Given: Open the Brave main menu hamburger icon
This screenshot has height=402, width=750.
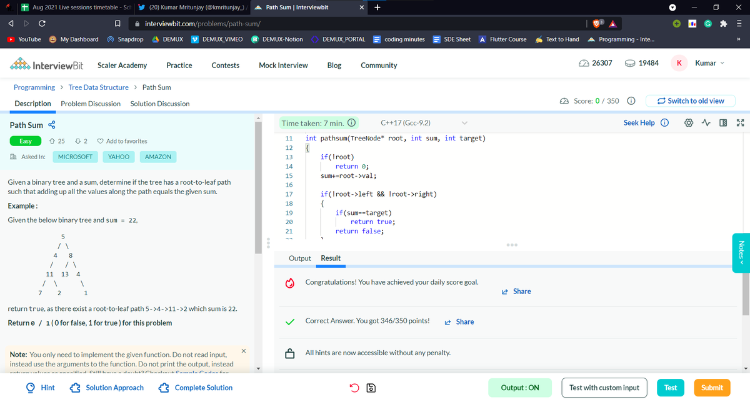Looking at the screenshot, I should click(x=739, y=23).
